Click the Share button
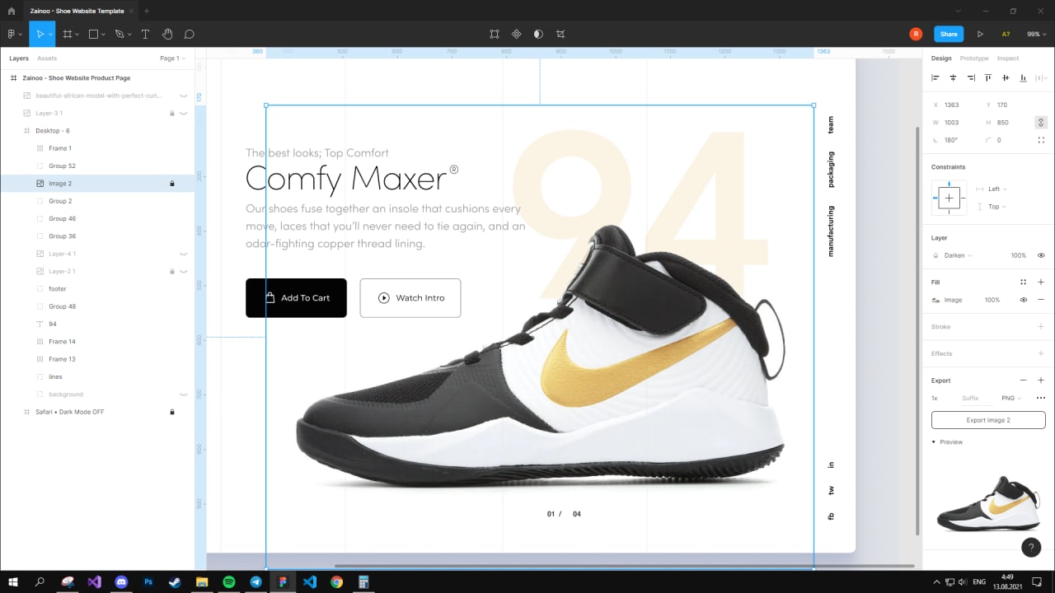Viewport: 1055px width, 593px height. [x=949, y=35]
